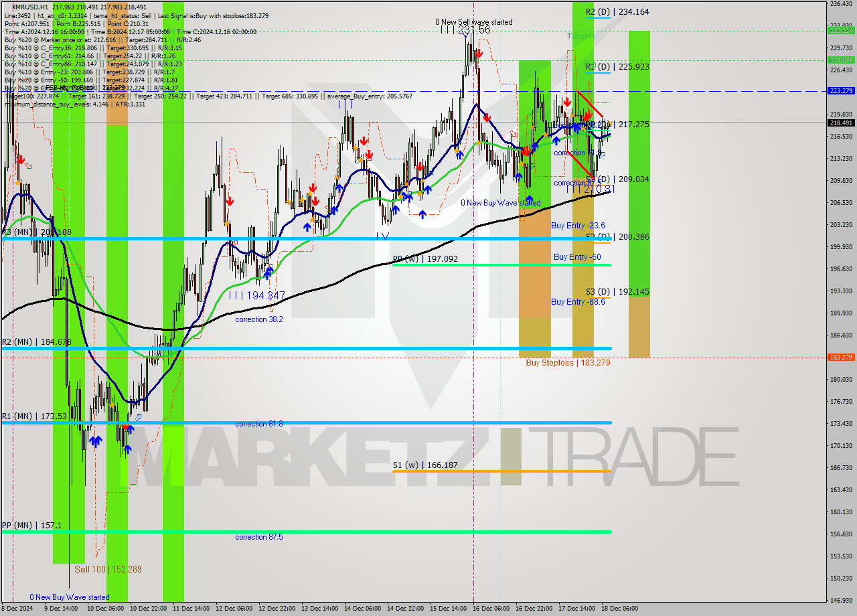857x616 pixels.
Task: Click the 0 New Buy Wave started label below Sell 100
Action: (x=70, y=597)
